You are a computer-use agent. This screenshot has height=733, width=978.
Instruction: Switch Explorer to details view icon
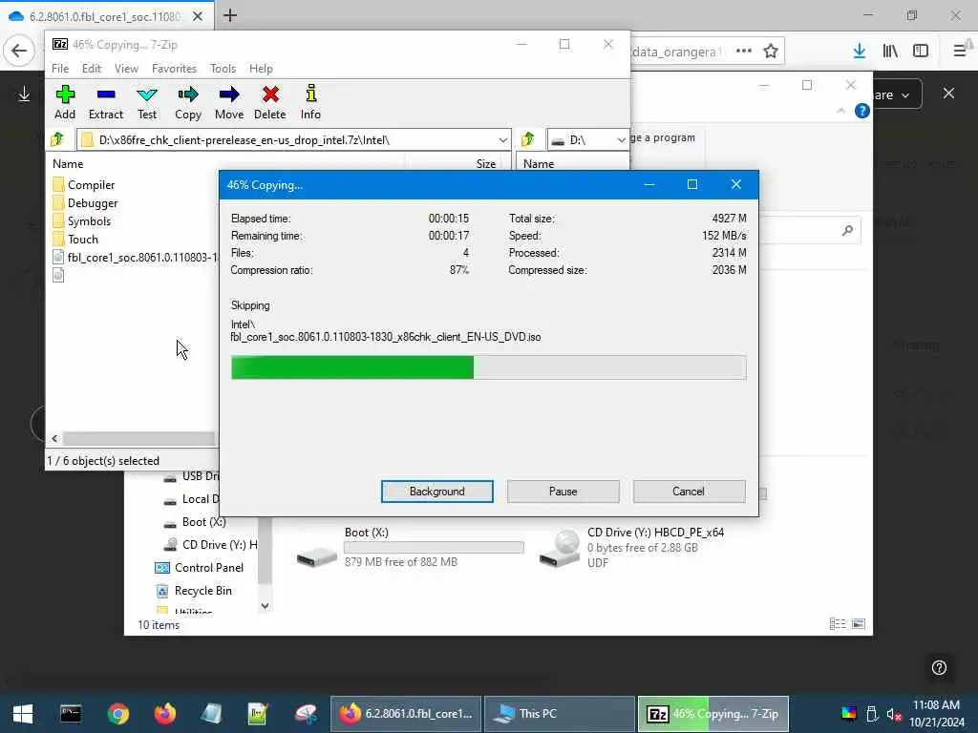coord(838,624)
